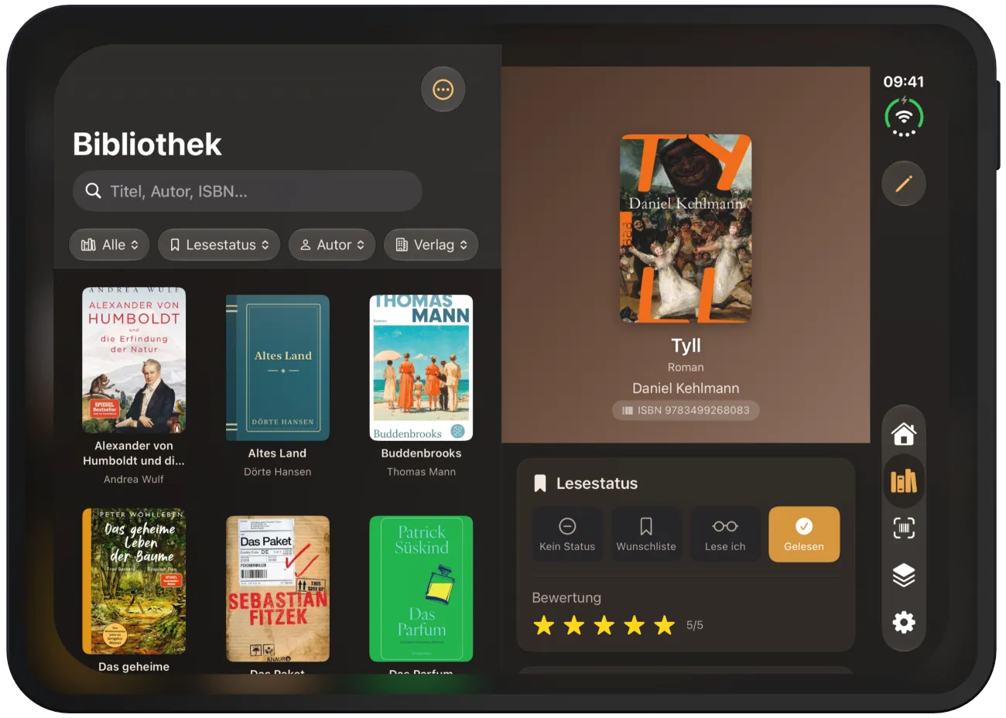
Task: Click the Altes Land title label
Action: (278, 453)
